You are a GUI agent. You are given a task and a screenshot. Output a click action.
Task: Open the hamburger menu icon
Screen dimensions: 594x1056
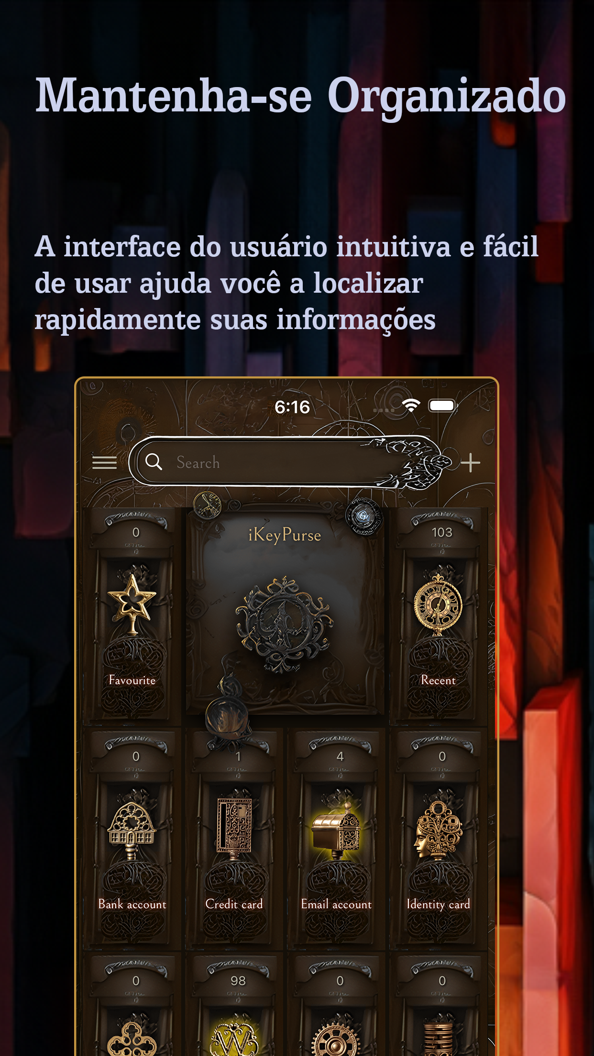click(x=104, y=462)
